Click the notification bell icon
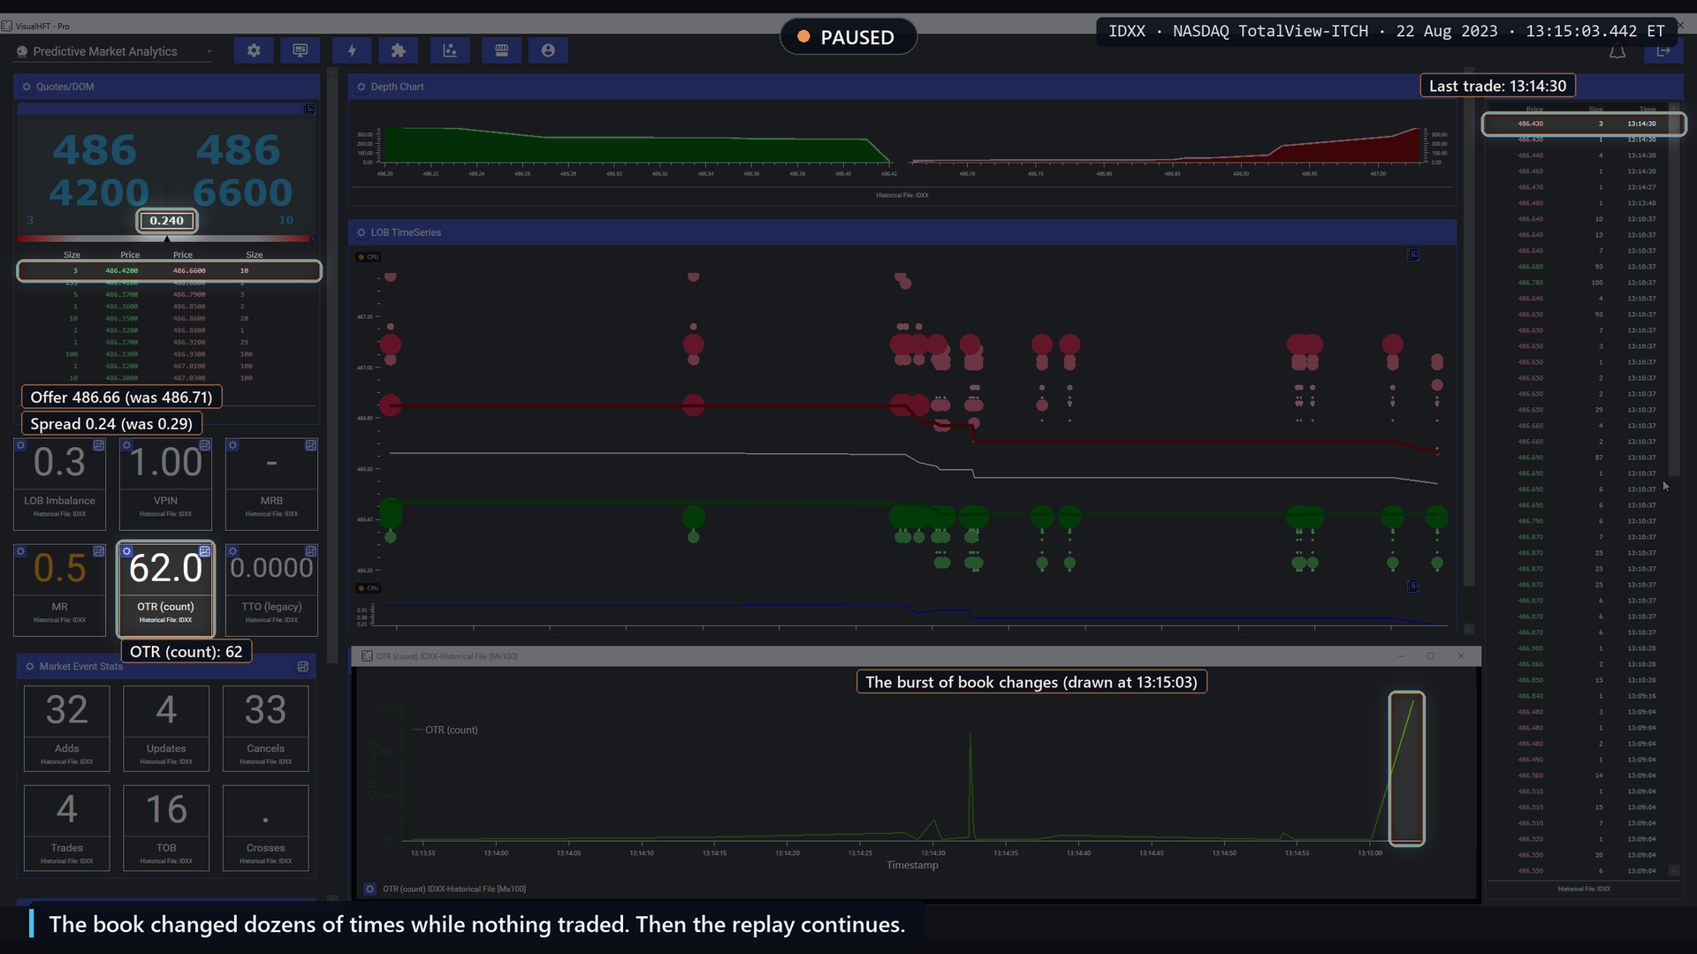This screenshot has width=1697, height=954. pyautogui.click(x=1617, y=52)
